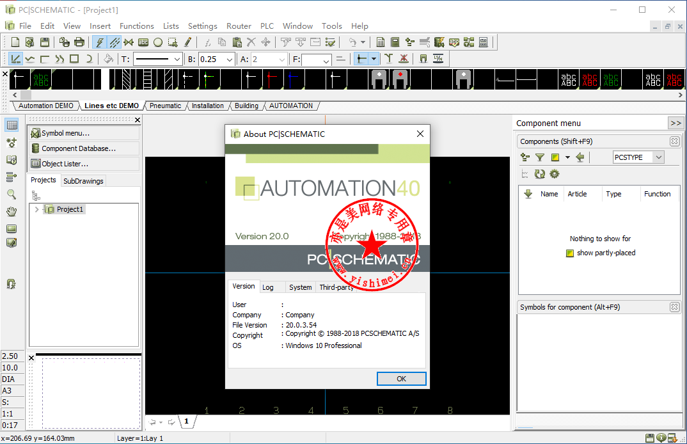
Task: Select the Circle tool
Action: pyautogui.click(x=158, y=42)
